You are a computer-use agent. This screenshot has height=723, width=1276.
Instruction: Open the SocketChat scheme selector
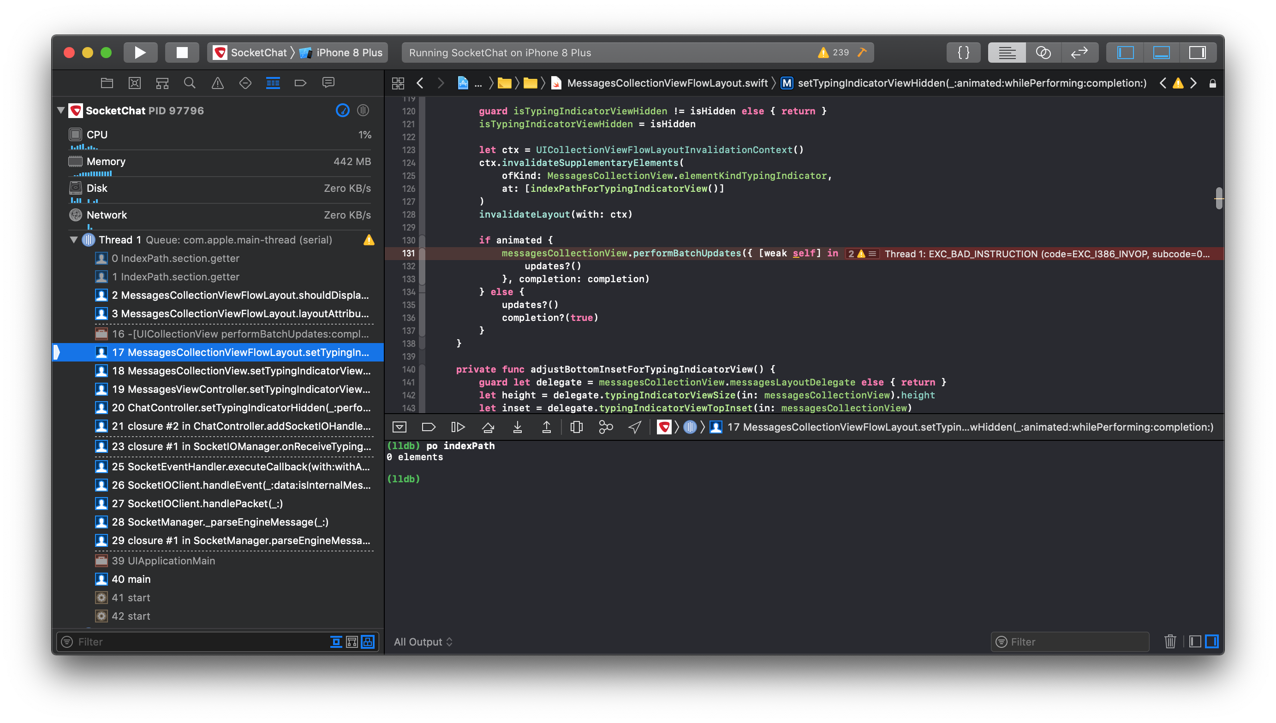coord(250,53)
